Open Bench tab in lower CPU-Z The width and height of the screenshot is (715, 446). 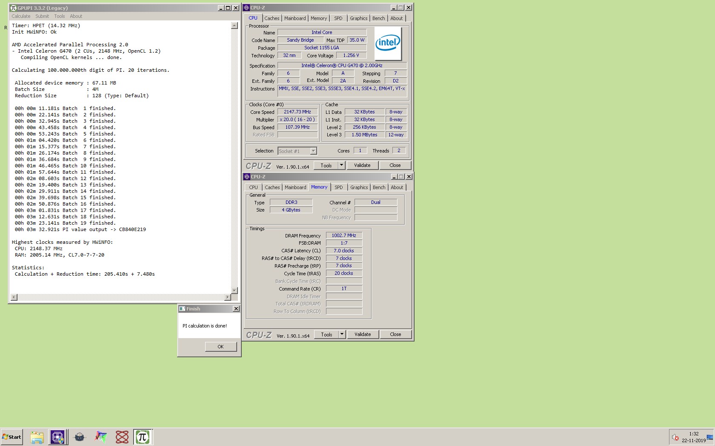(x=379, y=187)
